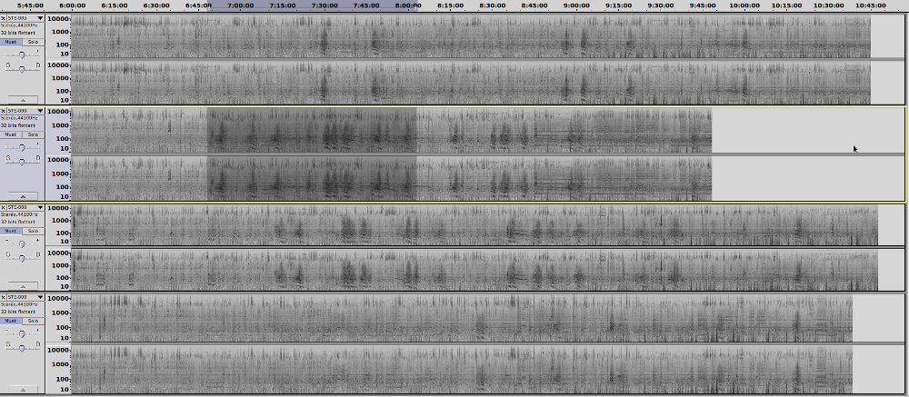The height and width of the screenshot is (397, 909).
Task: Toggle Muet on the fourth track
Action: pyautogui.click(x=11, y=321)
